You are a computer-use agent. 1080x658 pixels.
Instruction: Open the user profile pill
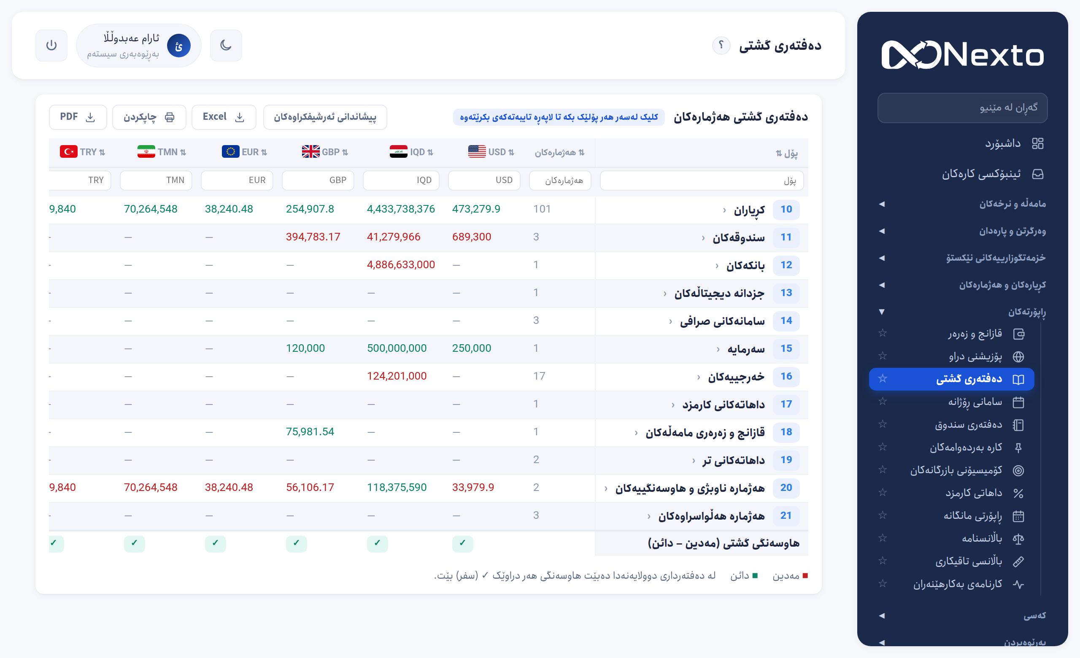click(138, 46)
